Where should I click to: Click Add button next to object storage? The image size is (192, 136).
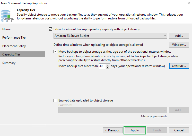pos(179,36)
